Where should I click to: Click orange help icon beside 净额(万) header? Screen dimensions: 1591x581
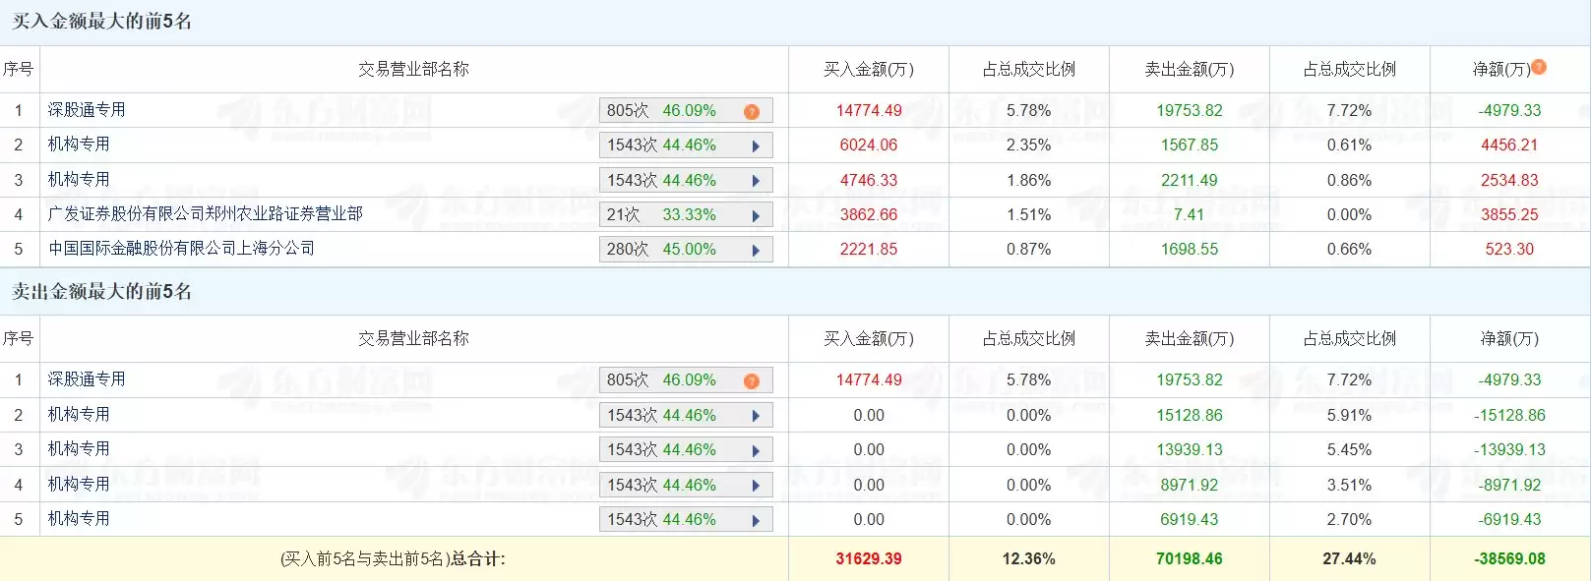tap(1539, 67)
